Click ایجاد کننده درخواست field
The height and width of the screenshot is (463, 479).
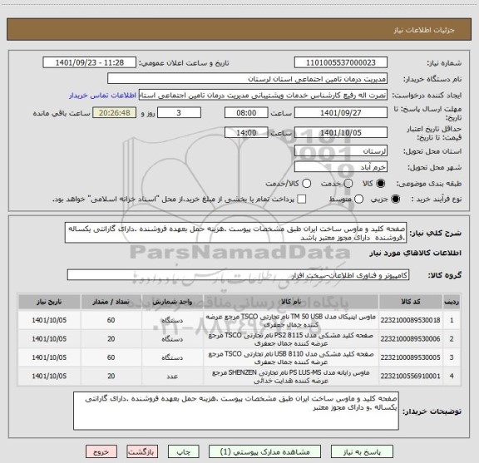pyautogui.click(x=263, y=96)
